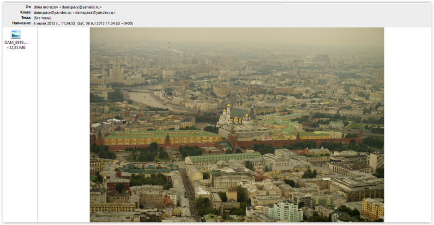
Task: Click the Тема: field label
Action: coord(26,18)
